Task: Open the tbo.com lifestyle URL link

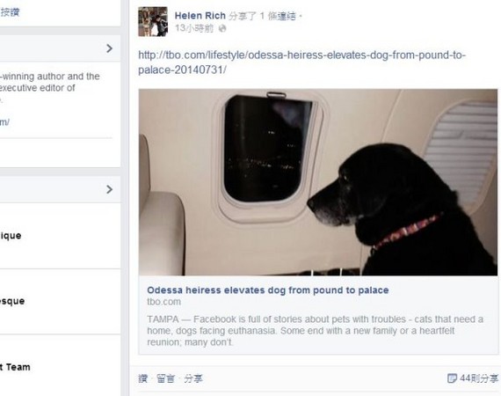Action: tap(302, 62)
